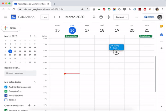
Task: Click the Tecnológico de Monterrey logo
Action: (149, 17)
